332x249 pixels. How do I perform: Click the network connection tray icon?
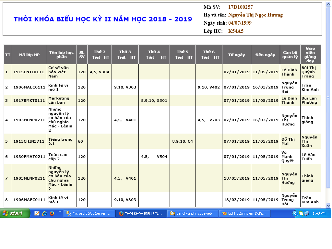pyautogui.click(x=307, y=213)
